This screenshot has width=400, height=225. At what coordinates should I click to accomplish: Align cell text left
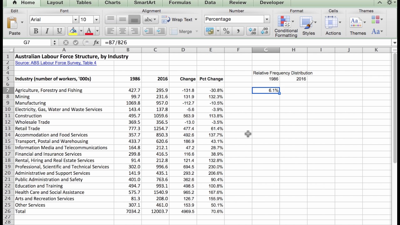(x=111, y=31)
